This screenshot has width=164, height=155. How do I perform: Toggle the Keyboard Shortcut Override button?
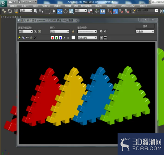(103, 11)
